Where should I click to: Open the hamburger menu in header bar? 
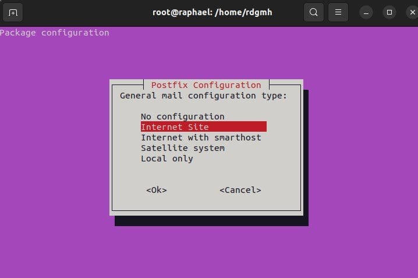338,12
